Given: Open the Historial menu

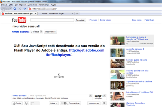Looking at the screenshot, I should coord(23,5).
